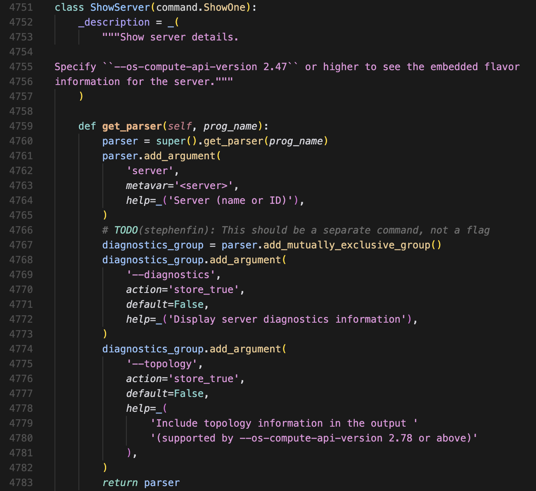Click the get_parser function name in def line

[132, 126]
